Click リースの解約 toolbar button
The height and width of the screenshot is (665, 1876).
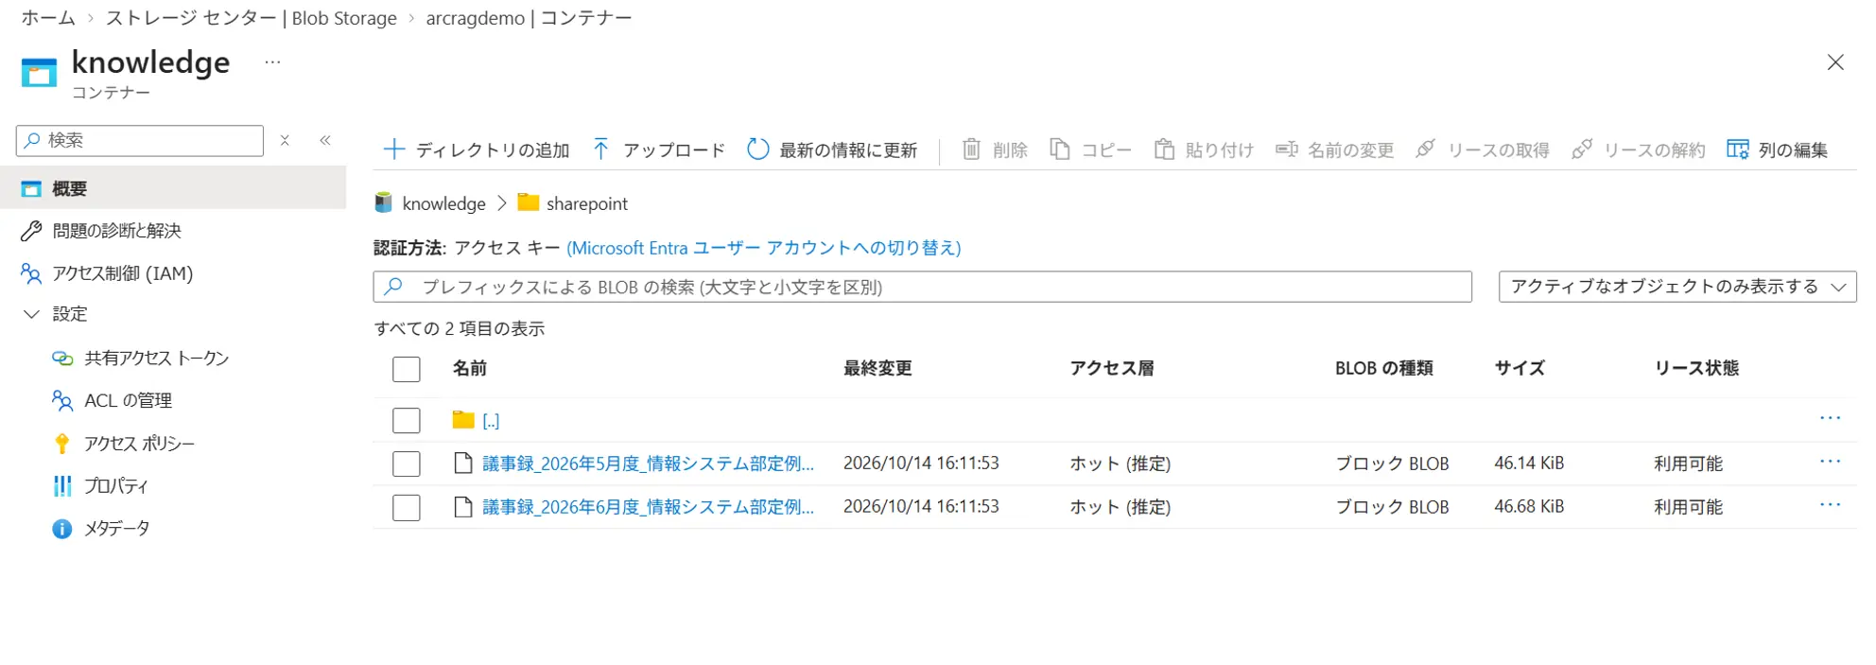click(x=1639, y=149)
